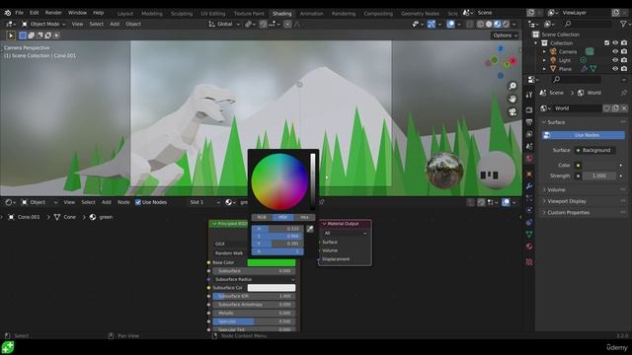Switch to the Shading workspace tab

(281, 13)
